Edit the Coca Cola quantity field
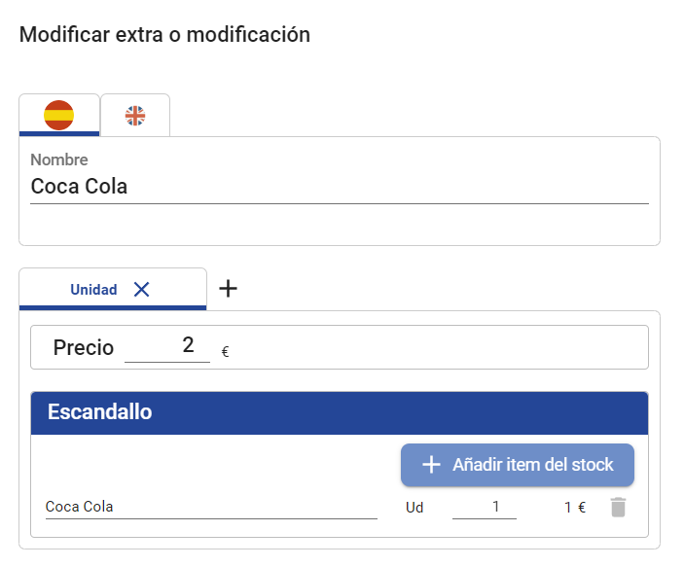This screenshot has width=684, height=567. tap(485, 507)
